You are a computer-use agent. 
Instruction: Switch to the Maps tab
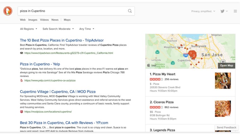67,20
